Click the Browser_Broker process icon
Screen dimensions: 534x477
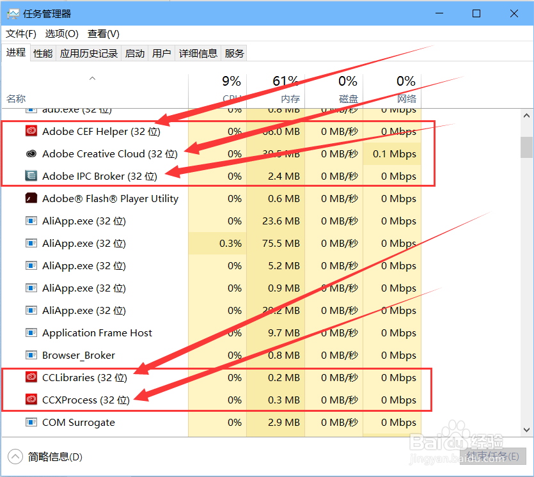(x=31, y=355)
